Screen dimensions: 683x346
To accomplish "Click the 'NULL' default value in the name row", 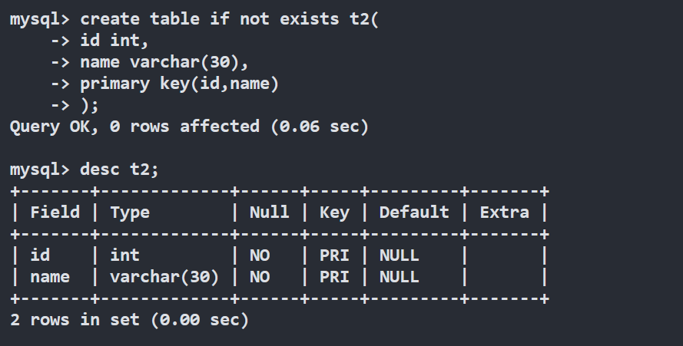I will point(400,276).
